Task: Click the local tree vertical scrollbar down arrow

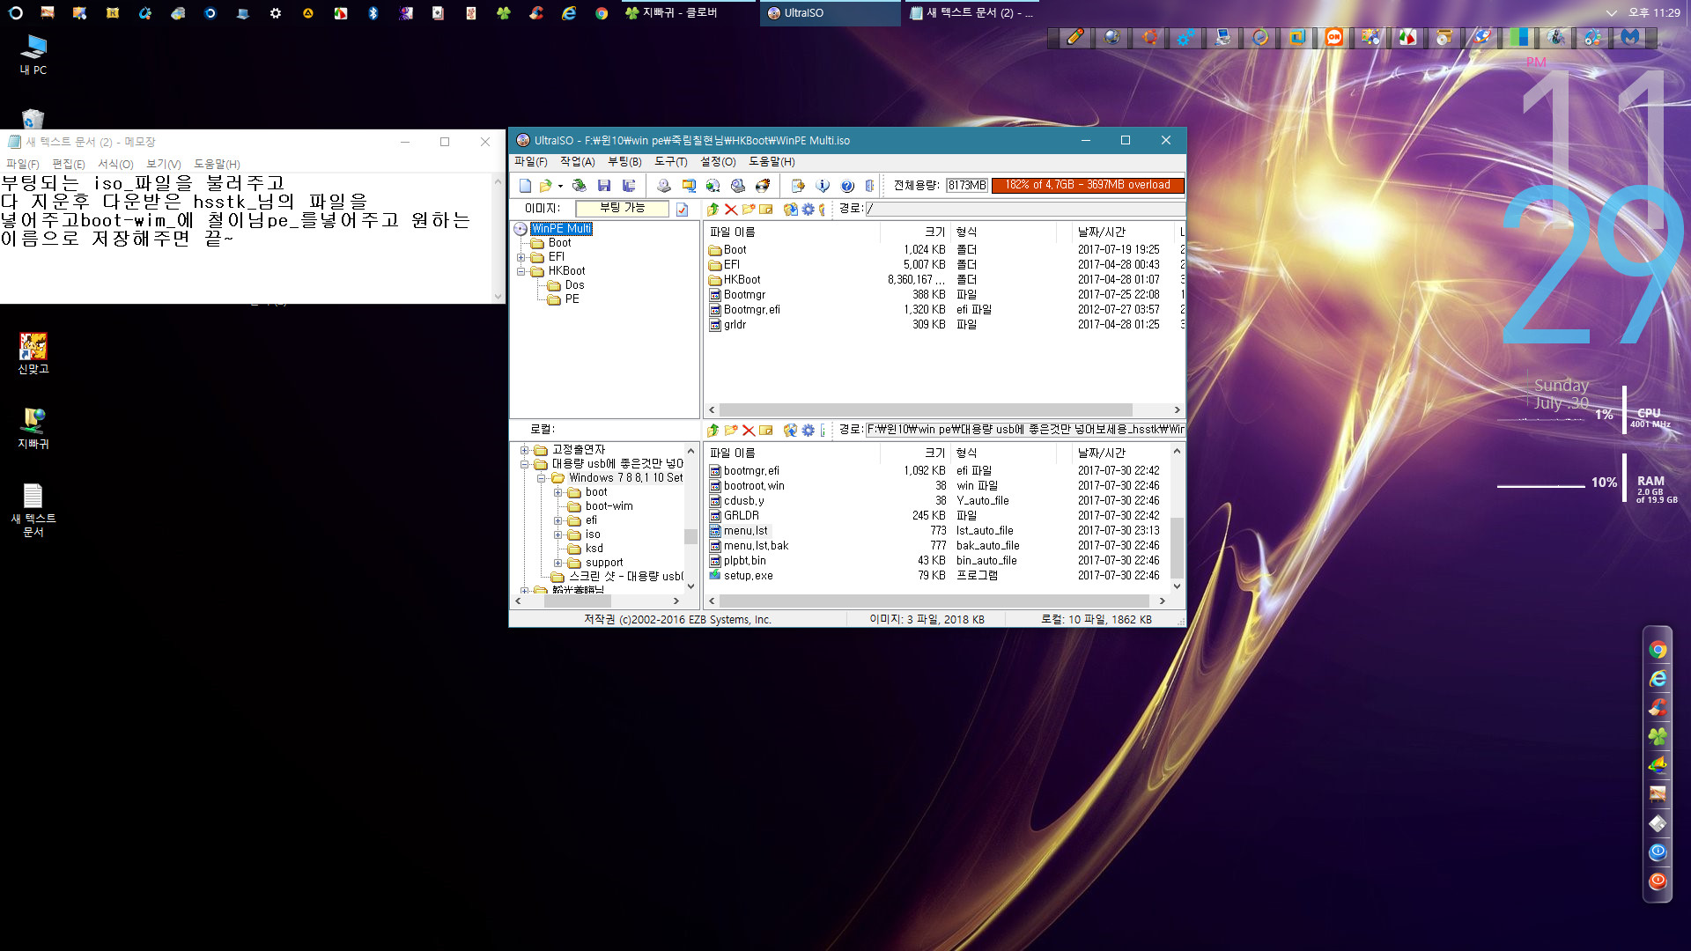Action: pos(690,586)
